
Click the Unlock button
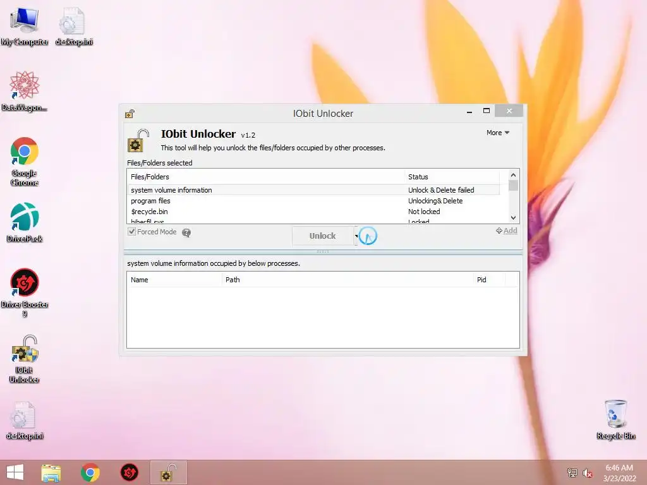tap(323, 236)
